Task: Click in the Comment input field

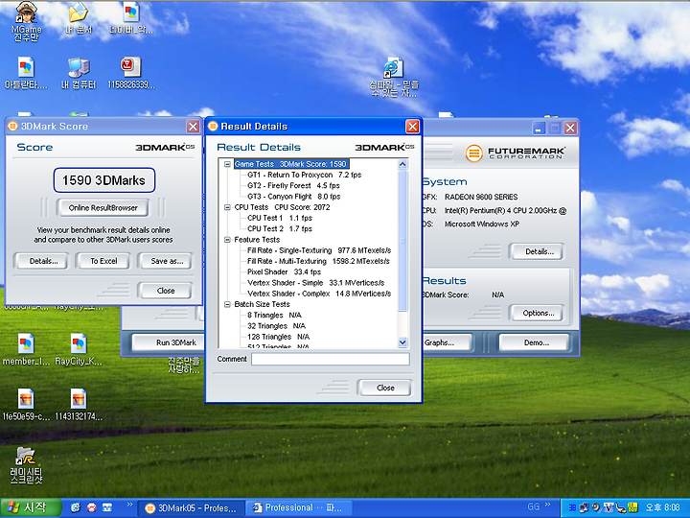Action: [331, 359]
